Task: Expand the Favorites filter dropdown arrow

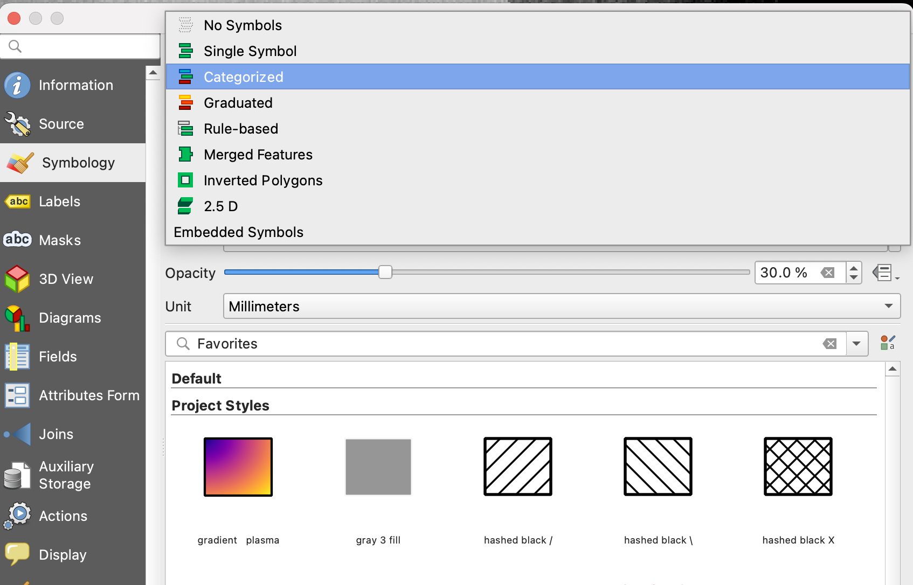Action: (x=856, y=344)
